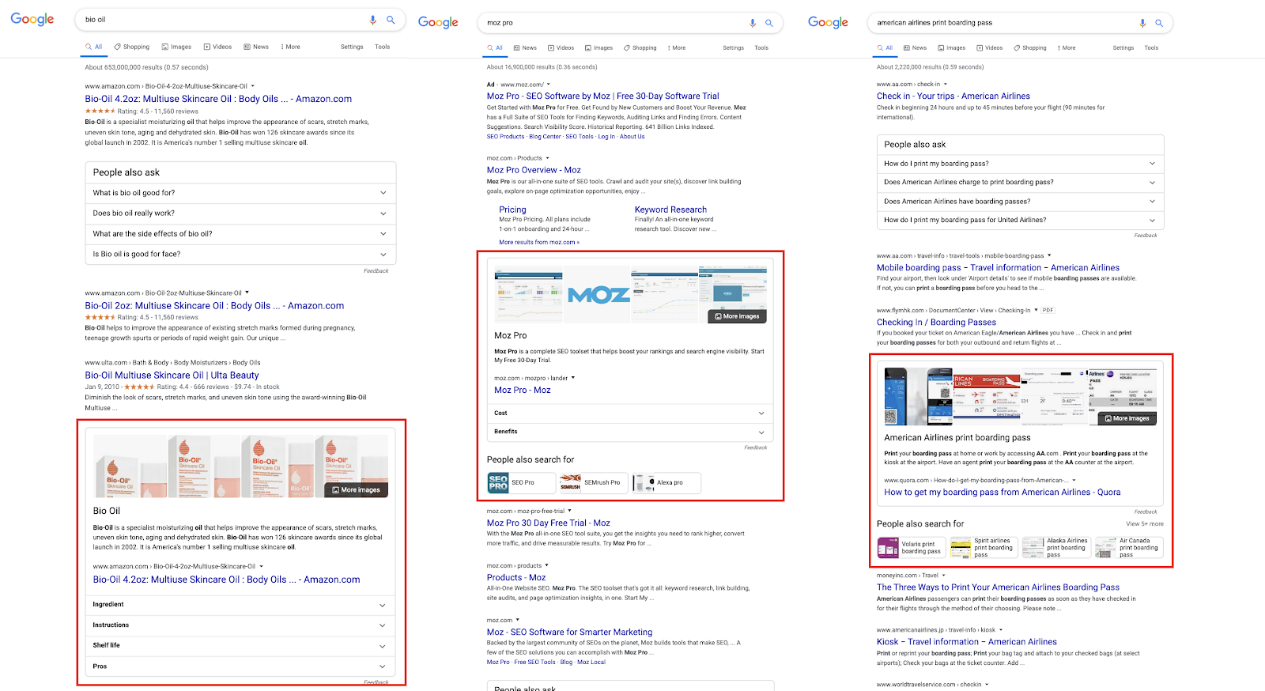Viewport: 1265px width, 691px height.
Task: Open the 'Moz Pro 30 Day Free Trial - Moz' result
Action: pos(548,523)
